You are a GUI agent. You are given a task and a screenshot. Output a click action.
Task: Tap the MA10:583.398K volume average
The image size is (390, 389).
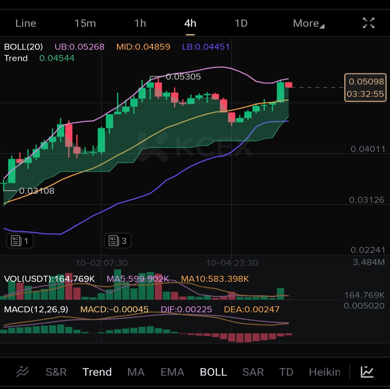point(215,279)
